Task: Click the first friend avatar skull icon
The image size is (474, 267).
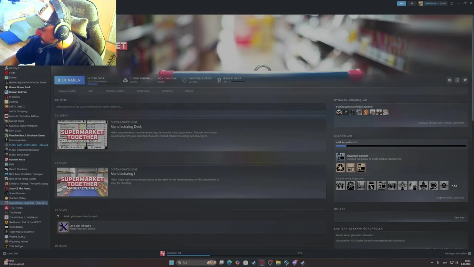Action: (x=339, y=112)
